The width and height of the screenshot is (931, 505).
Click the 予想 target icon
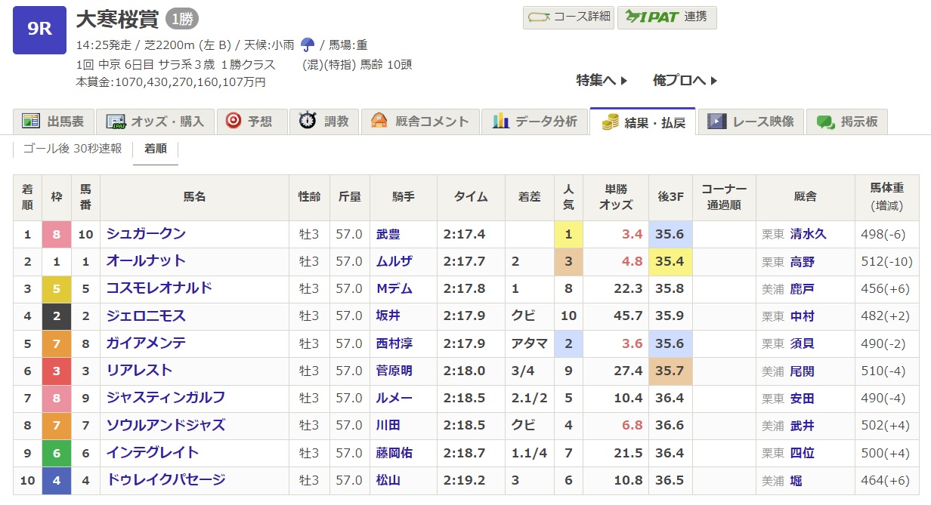pos(234,121)
